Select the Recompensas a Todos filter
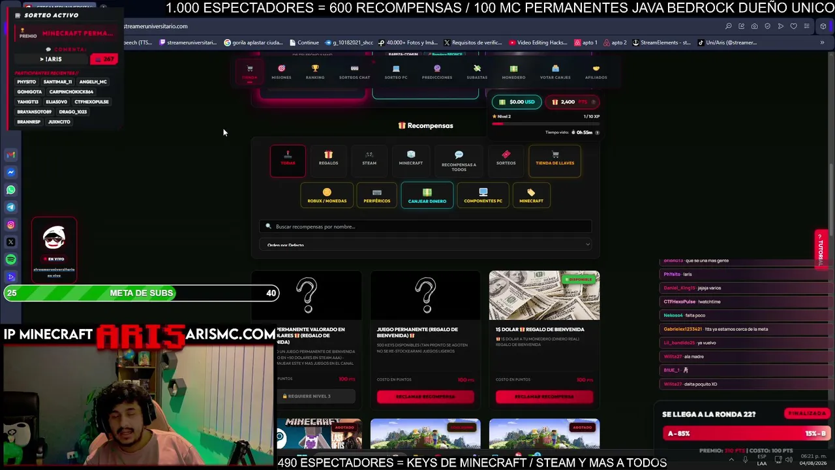The width and height of the screenshot is (835, 470). (459, 161)
